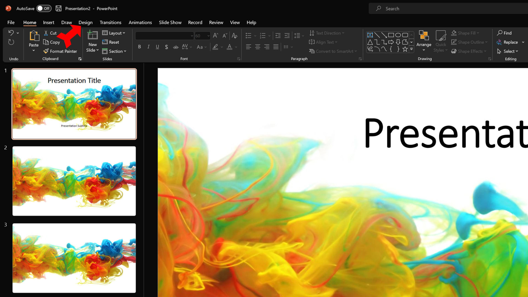Click the Format Painter brush icon

click(x=46, y=51)
